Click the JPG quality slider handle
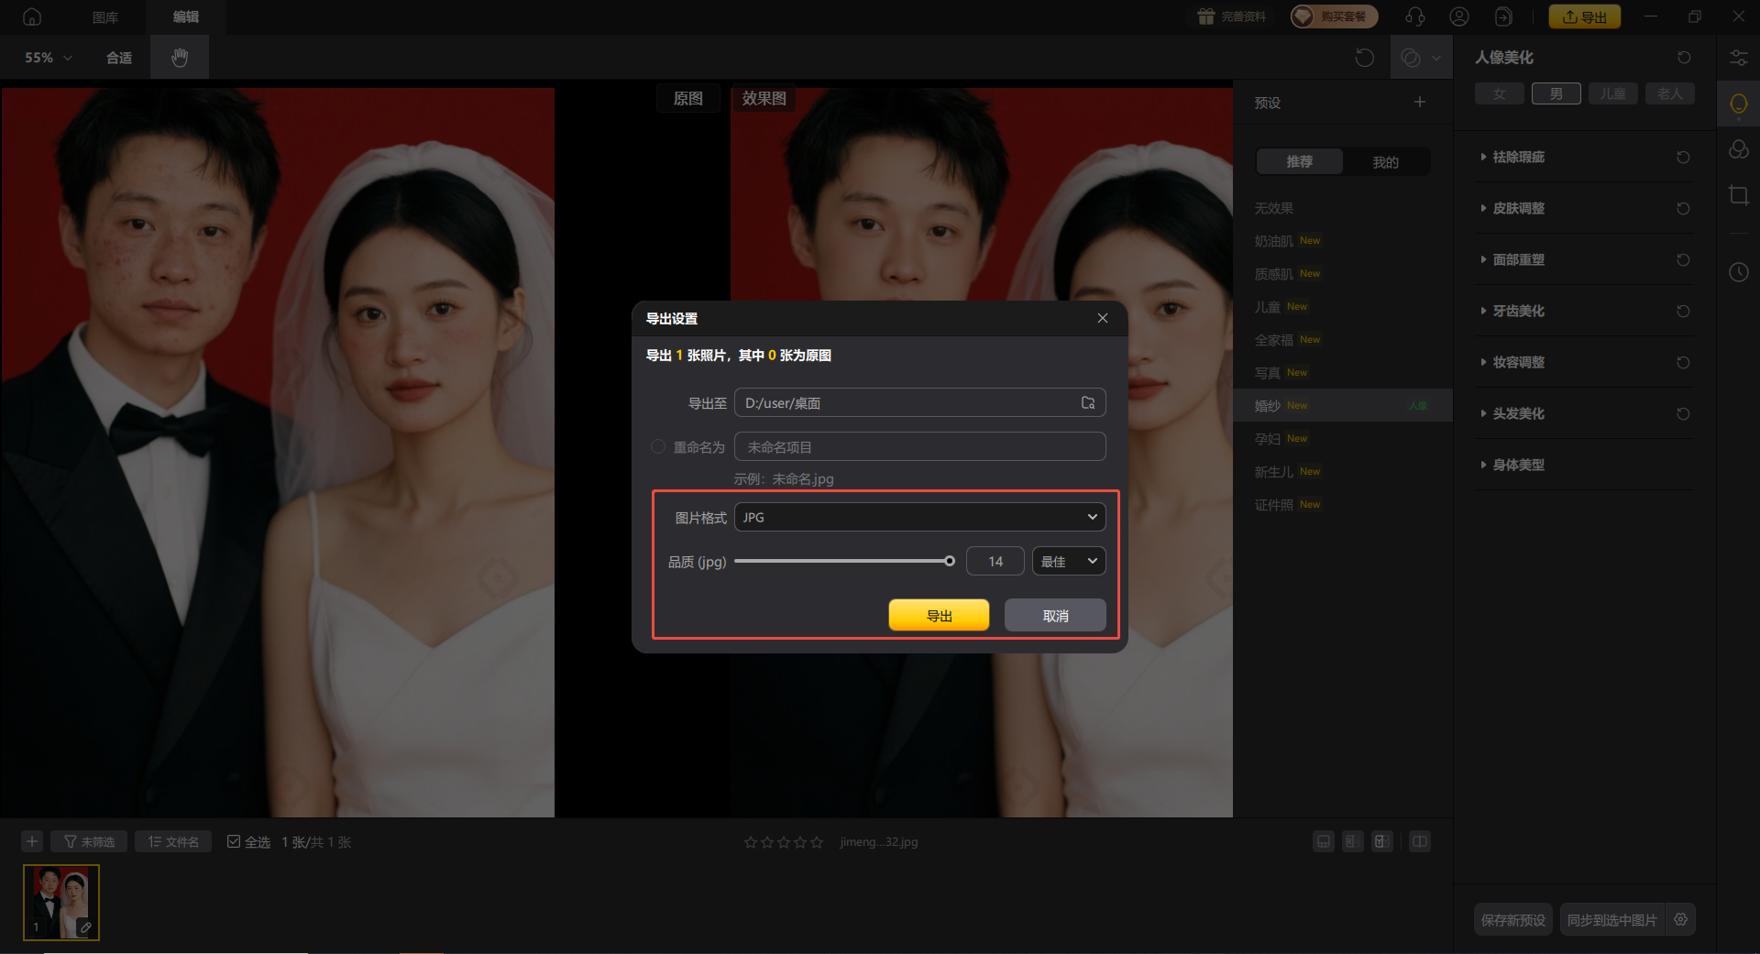Screen dimensions: 1760x954 pyautogui.click(x=950, y=561)
